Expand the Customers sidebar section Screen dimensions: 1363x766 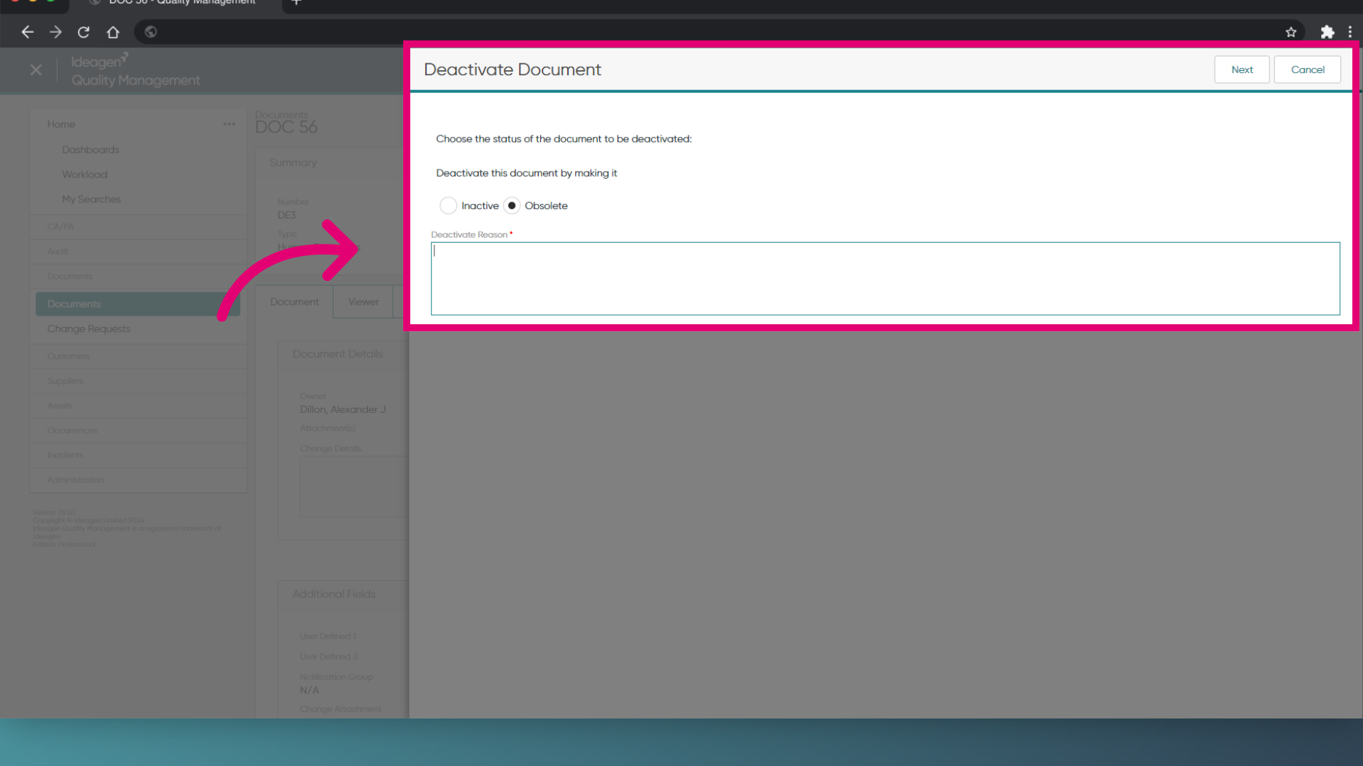pos(138,356)
